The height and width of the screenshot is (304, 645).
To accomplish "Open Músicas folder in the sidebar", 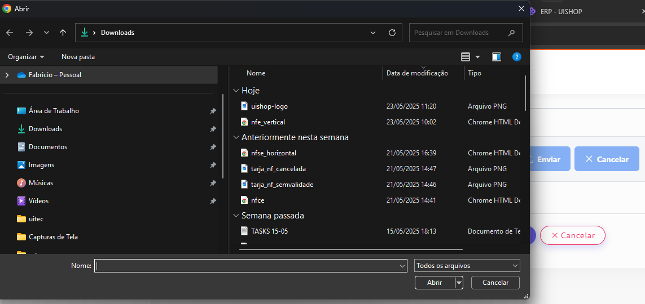I will pos(41,183).
